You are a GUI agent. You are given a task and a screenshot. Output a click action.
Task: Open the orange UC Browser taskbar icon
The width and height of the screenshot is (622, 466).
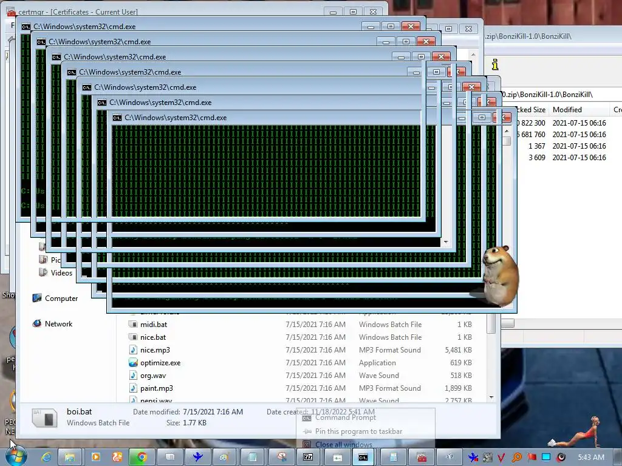pyautogui.click(x=117, y=457)
